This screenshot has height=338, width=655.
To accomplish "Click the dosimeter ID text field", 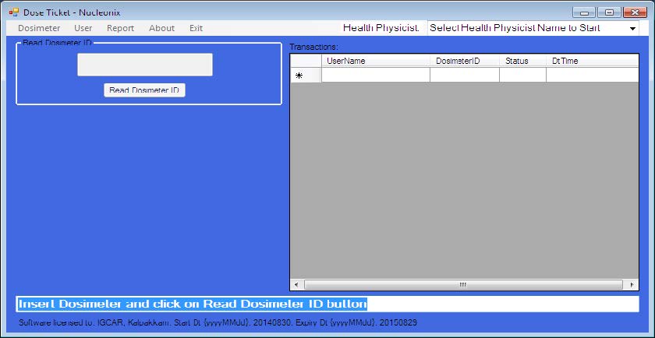I will pyautogui.click(x=144, y=65).
